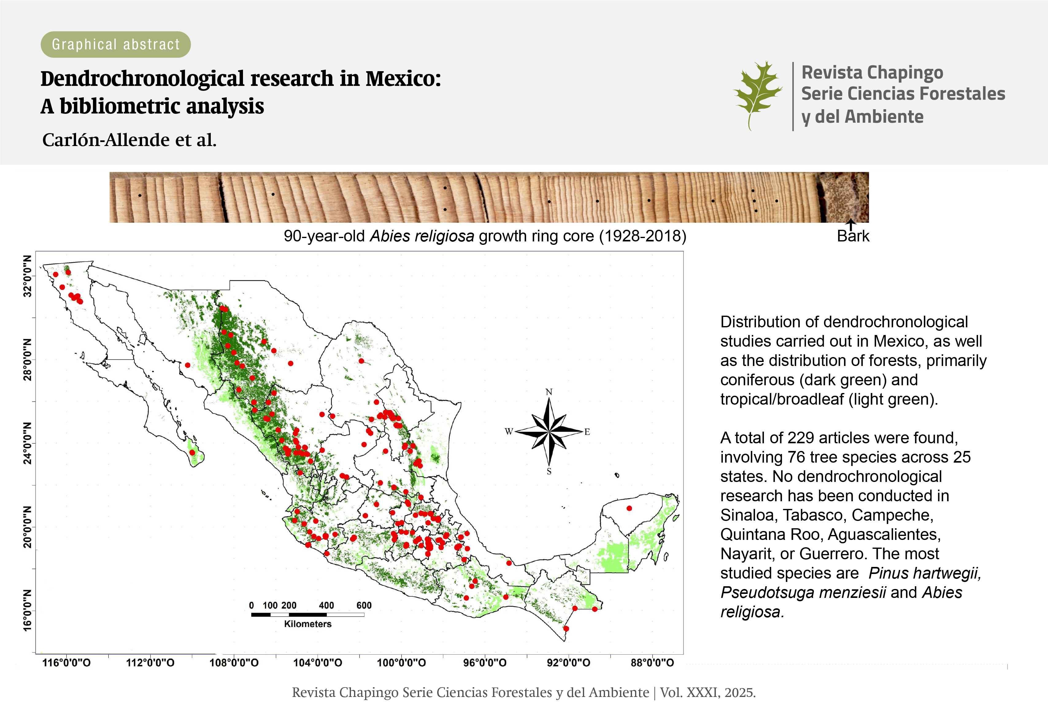Screen dimensions: 1048x716
Task: Click the red dot in Yucatán peninsula
Action: (x=629, y=509)
